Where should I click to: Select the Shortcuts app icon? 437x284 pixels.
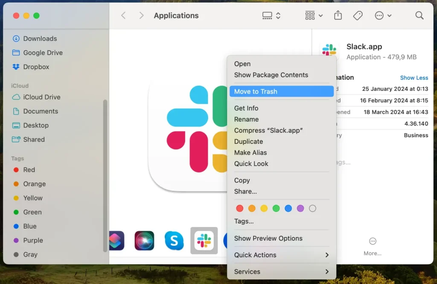[116, 241]
